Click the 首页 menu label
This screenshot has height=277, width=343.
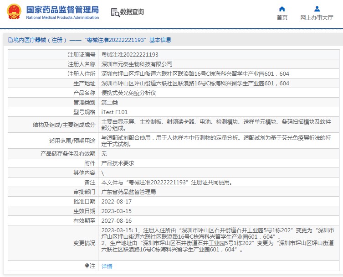pyautogui.click(x=282, y=17)
